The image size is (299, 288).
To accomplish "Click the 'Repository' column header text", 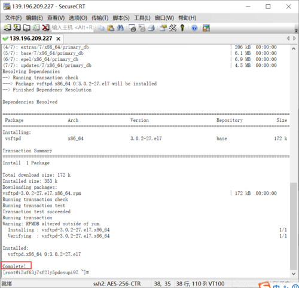I will [230, 120].
